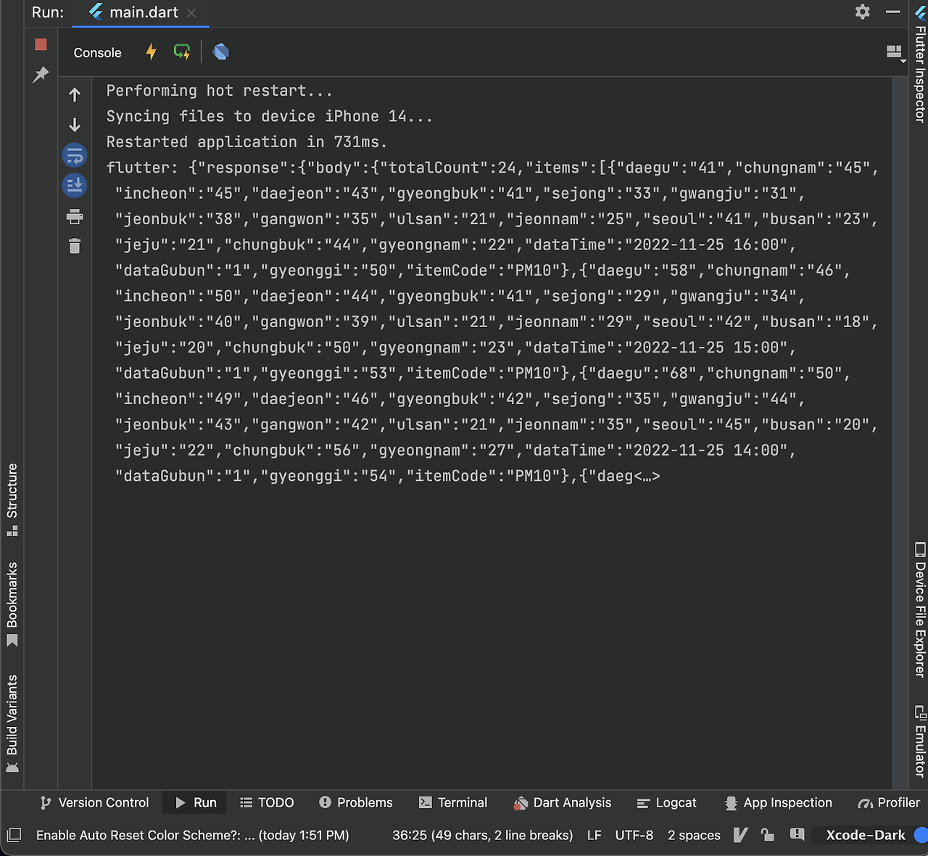Image resolution: width=928 pixels, height=856 pixels.
Task: Open the Bookmarks side panel
Action: pos(12,604)
